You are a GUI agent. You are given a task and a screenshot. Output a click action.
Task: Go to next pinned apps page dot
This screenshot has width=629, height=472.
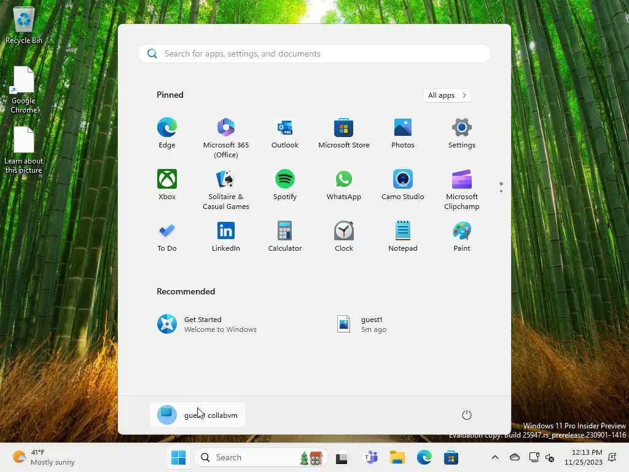[501, 191]
